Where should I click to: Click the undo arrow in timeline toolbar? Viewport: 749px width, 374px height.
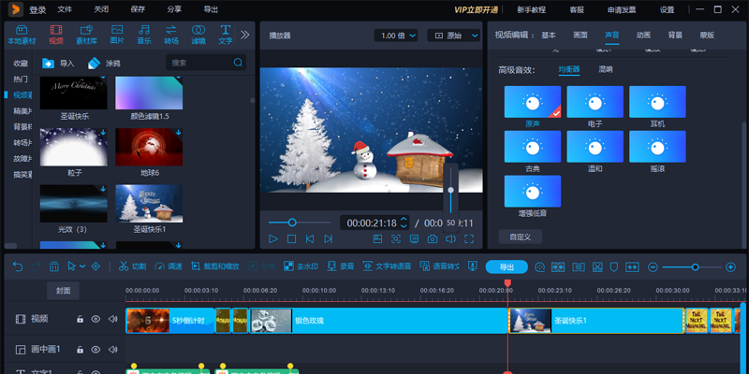[18, 266]
